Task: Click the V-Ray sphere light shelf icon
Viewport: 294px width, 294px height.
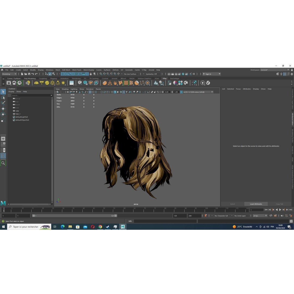Action: pos(47,83)
